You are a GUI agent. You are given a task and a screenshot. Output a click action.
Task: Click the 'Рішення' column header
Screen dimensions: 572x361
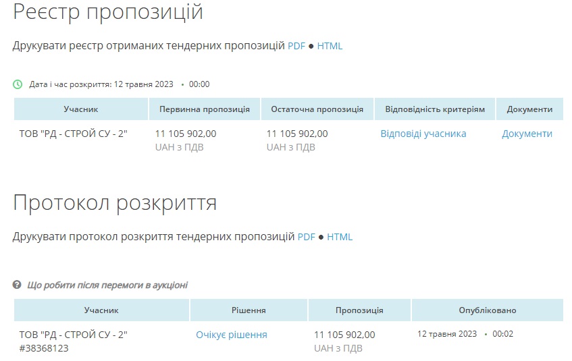[x=249, y=310]
